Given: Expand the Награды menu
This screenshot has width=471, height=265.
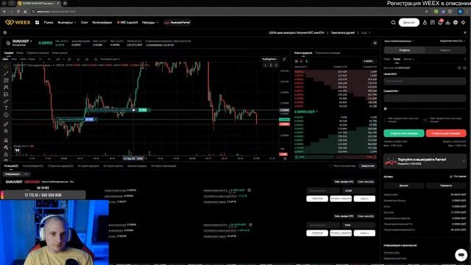Looking at the screenshot, I should (x=150, y=23).
